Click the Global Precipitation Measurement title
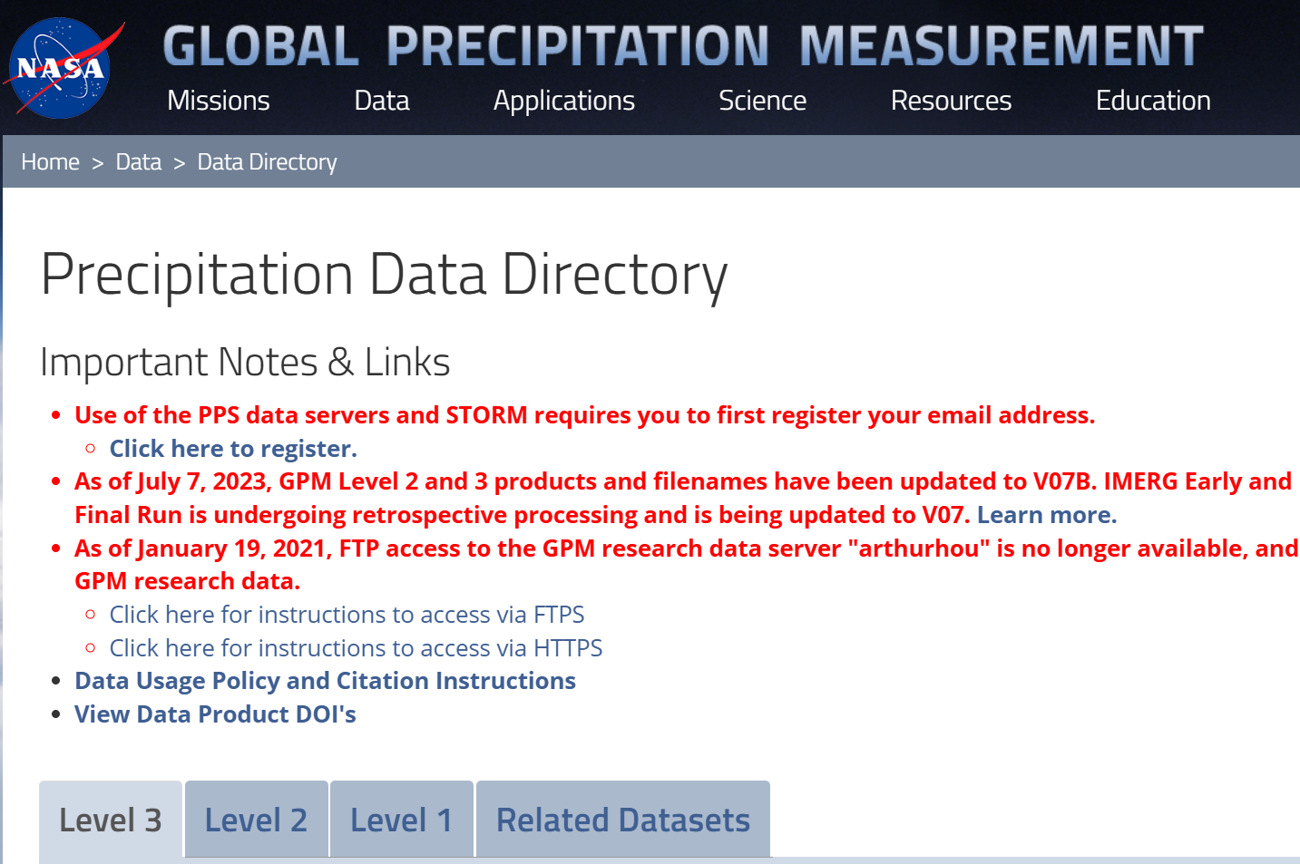Image resolution: width=1300 pixels, height=864 pixels. click(683, 45)
